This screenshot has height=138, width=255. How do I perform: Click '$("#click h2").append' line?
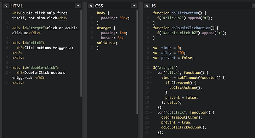185,18
